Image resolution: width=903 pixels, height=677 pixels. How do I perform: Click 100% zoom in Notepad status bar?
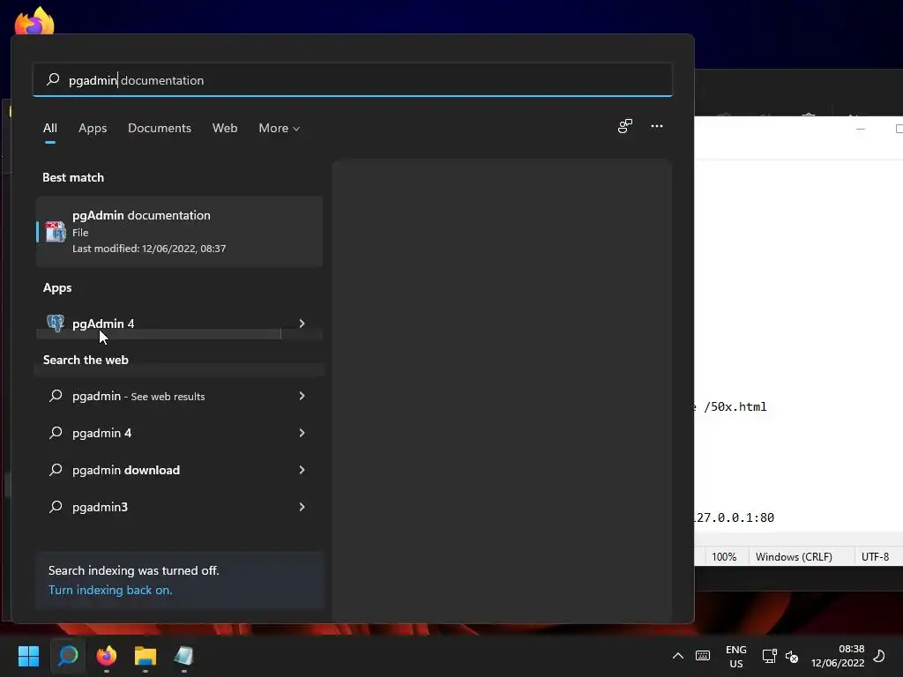(x=724, y=557)
